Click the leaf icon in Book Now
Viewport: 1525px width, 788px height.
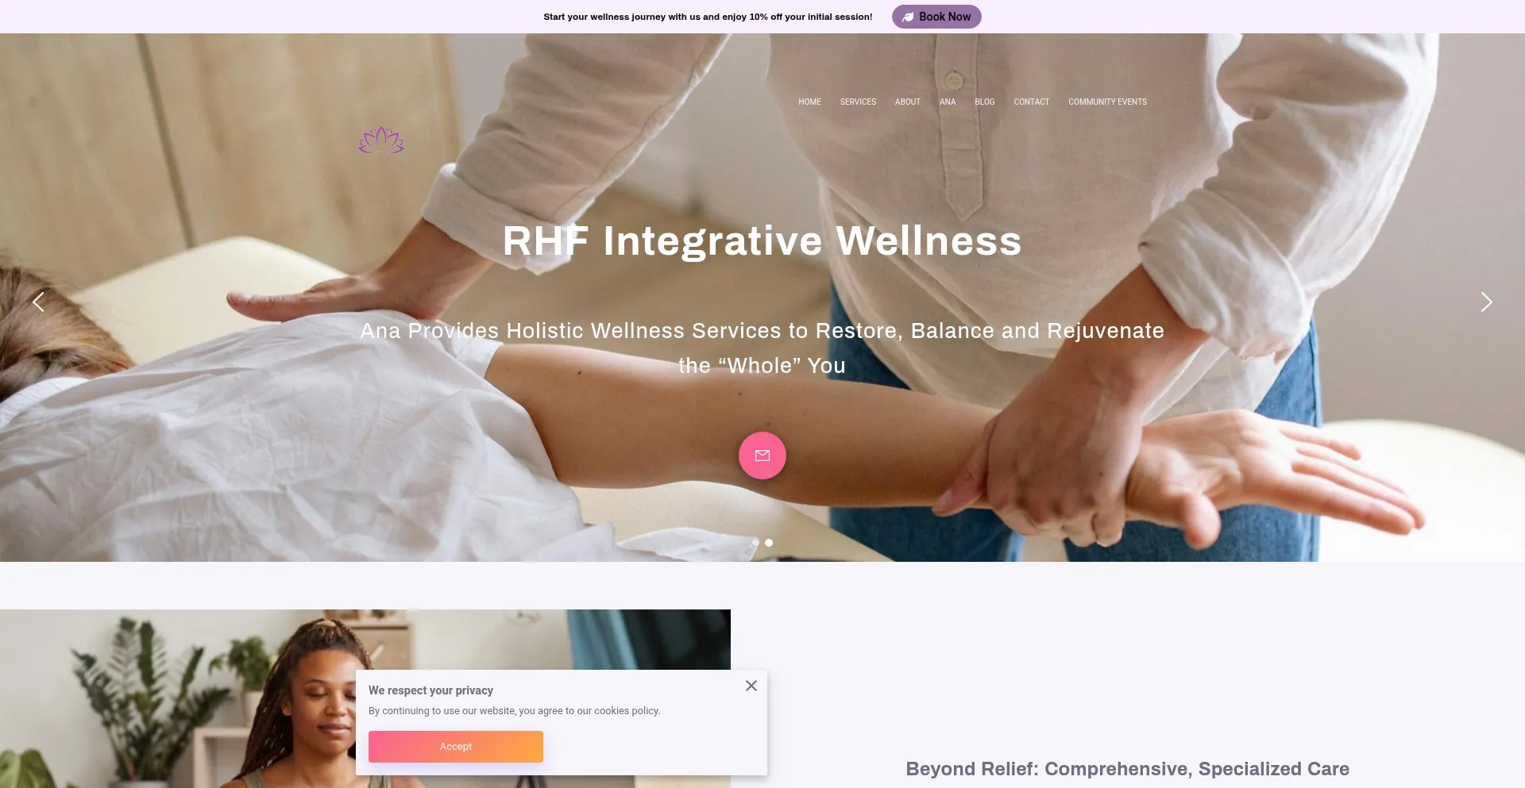click(908, 17)
